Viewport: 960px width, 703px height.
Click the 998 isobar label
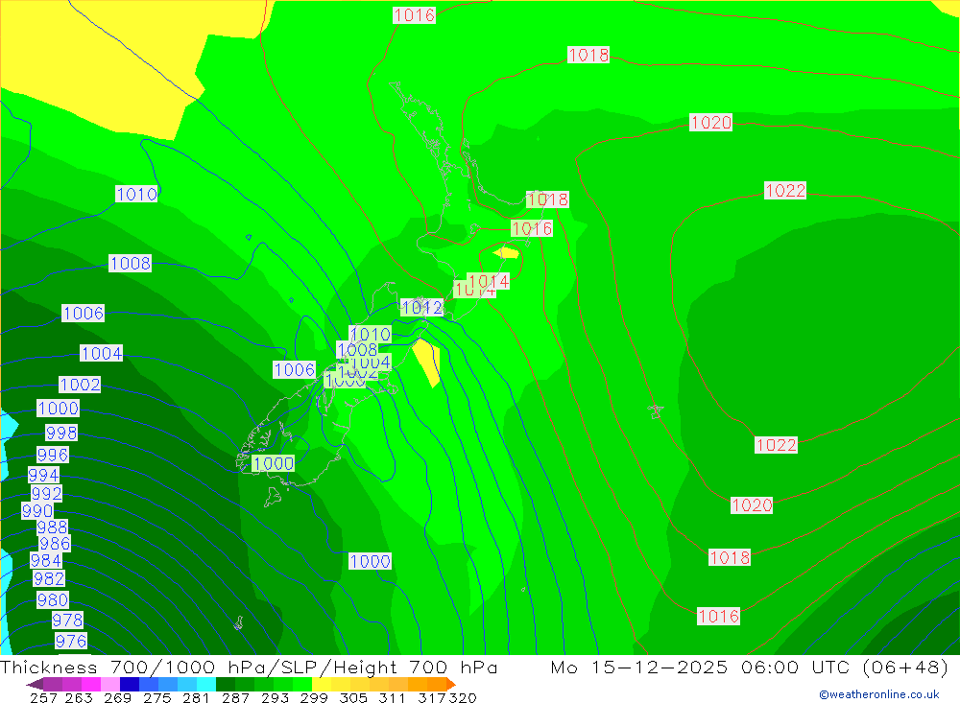point(61,433)
